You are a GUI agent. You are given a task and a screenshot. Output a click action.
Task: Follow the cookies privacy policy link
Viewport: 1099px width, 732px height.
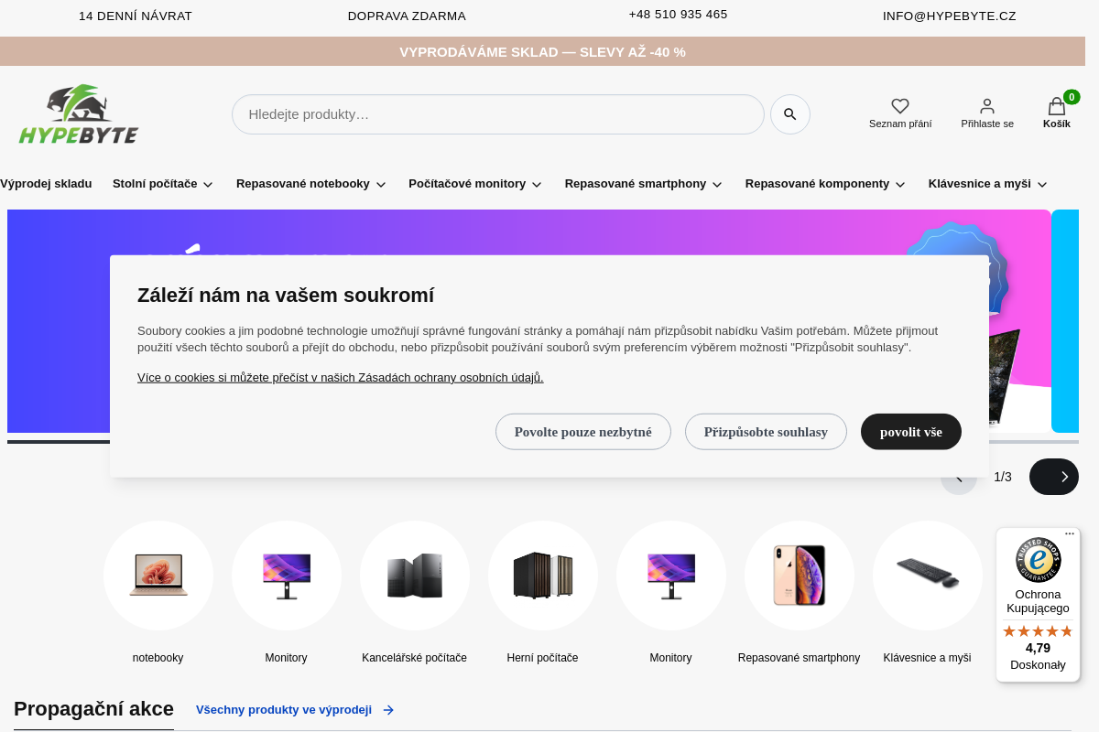[x=341, y=378]
